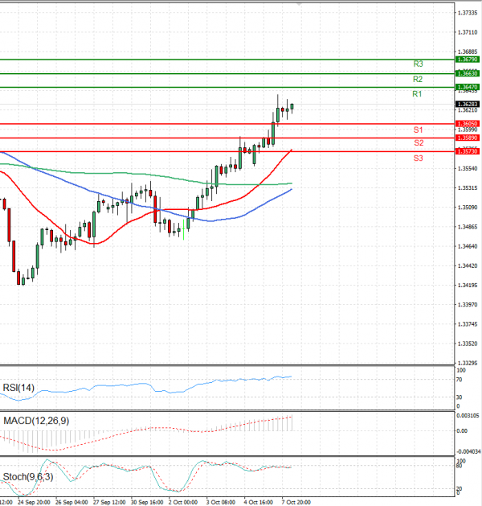
Task: Click the MACD scale value 0.00
Action: [x=462, y=431]
